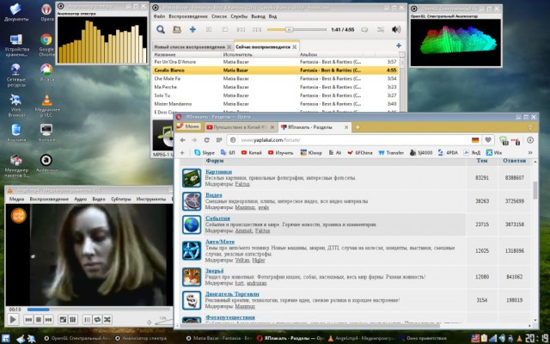The height and width of the screenshot is (344, 550).
Task: Open the Список menu in Audacious
Action: [219, 16]
